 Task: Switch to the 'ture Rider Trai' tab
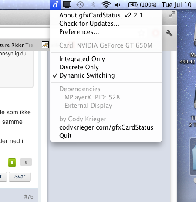(17, 45)
